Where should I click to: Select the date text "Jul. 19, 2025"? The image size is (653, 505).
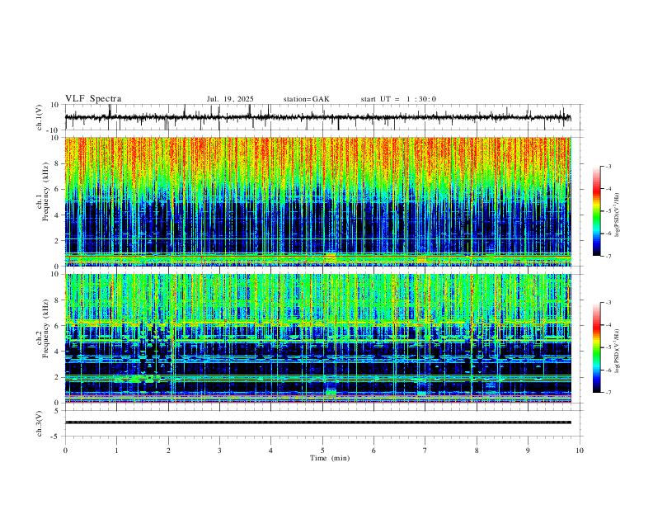click(230, 99)
